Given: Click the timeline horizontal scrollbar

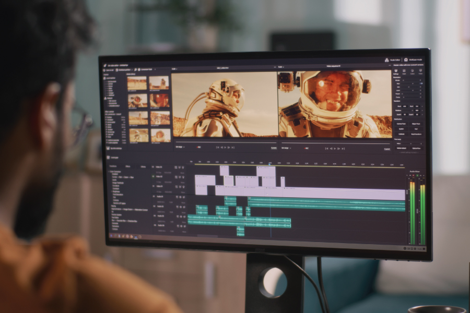Looking at the screenshot, I should pos(207,236).
